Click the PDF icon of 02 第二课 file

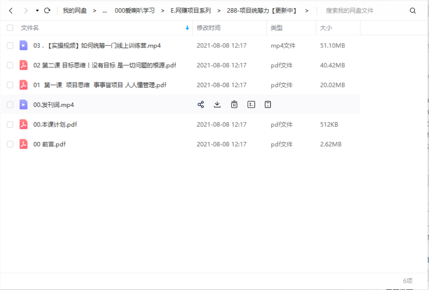click(x=24, y=65)
